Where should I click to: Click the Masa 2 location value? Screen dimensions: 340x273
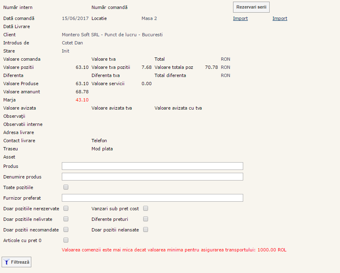coord(149,18)
